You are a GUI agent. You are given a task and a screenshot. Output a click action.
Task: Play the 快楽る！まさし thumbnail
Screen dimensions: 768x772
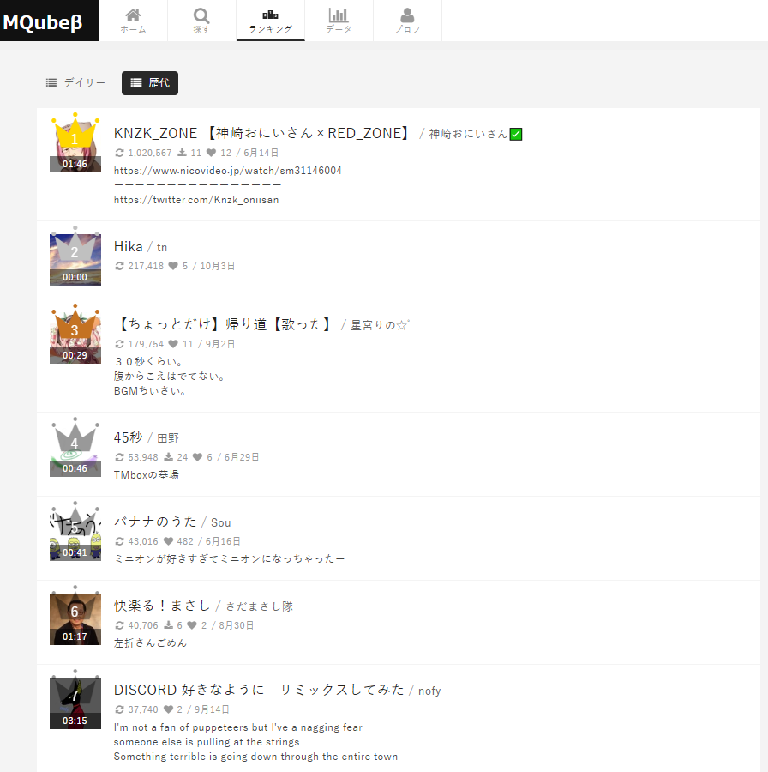point(75,619)
